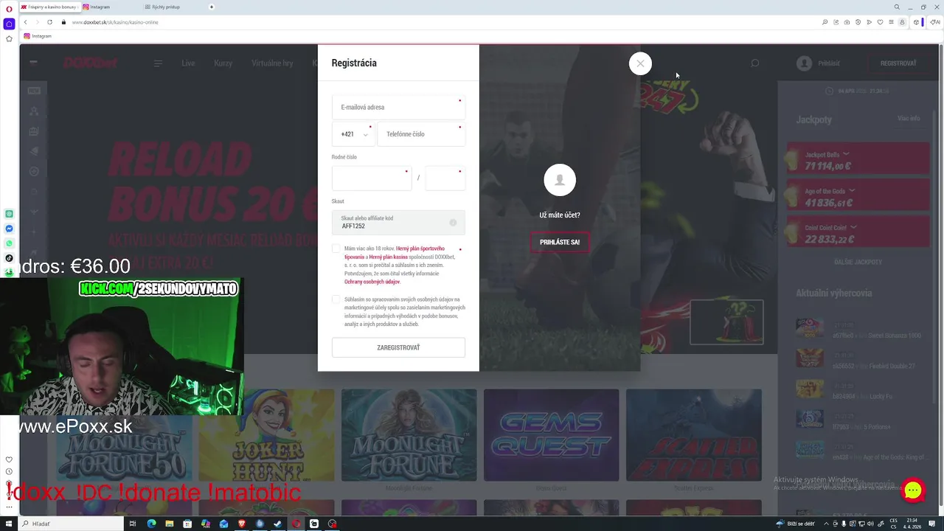Open File Explorer from the taskbar
The height and width of the screenshot is (531, 944).
pyautogui.click(x=170, y=524)
